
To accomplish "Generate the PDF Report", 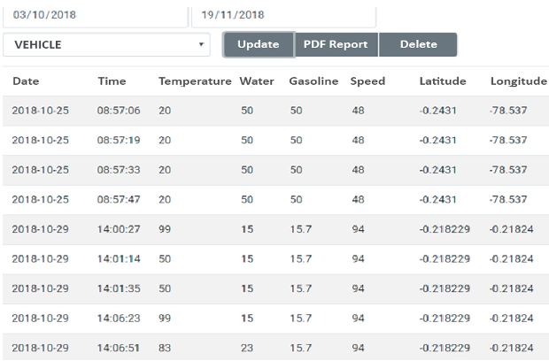I will pyautogui.click(x=336, y=44).
